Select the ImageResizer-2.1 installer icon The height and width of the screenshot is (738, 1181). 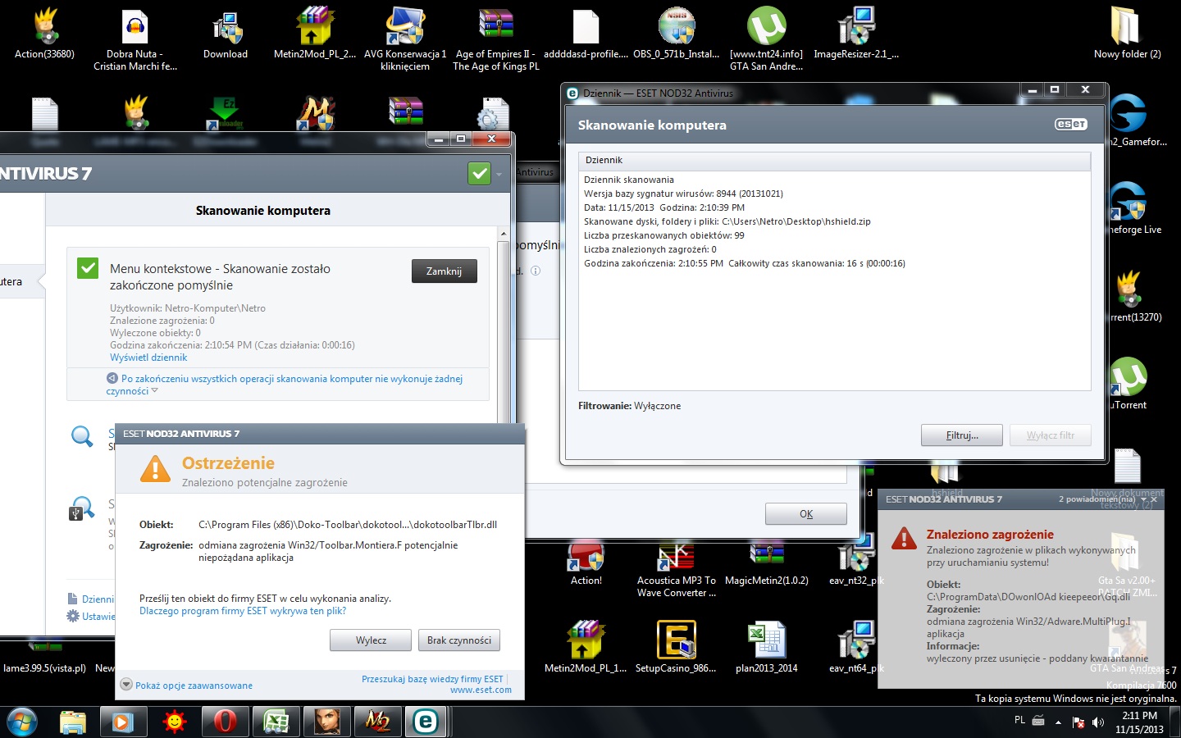856,34
